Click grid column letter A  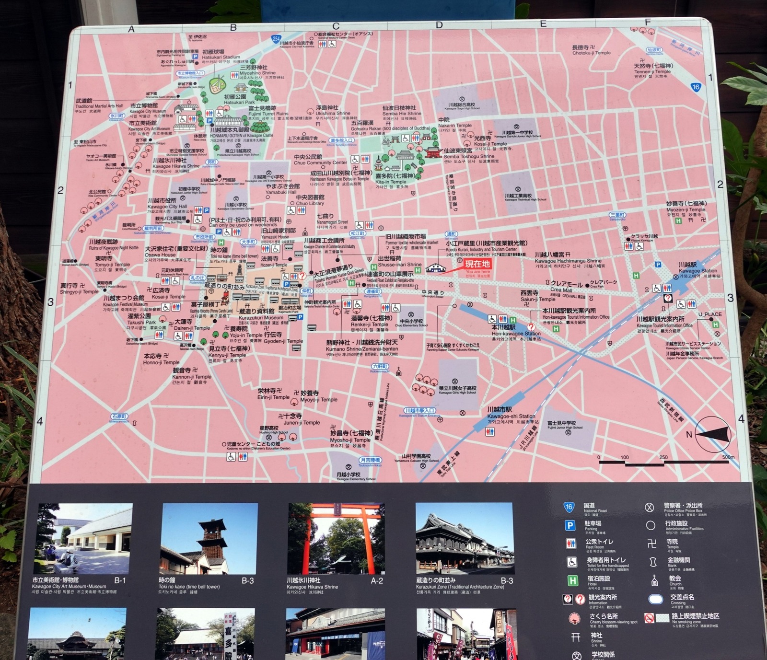click(x=131, y=29)
